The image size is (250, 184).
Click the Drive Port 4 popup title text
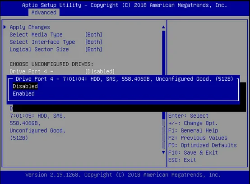click(x=125, y=79)
